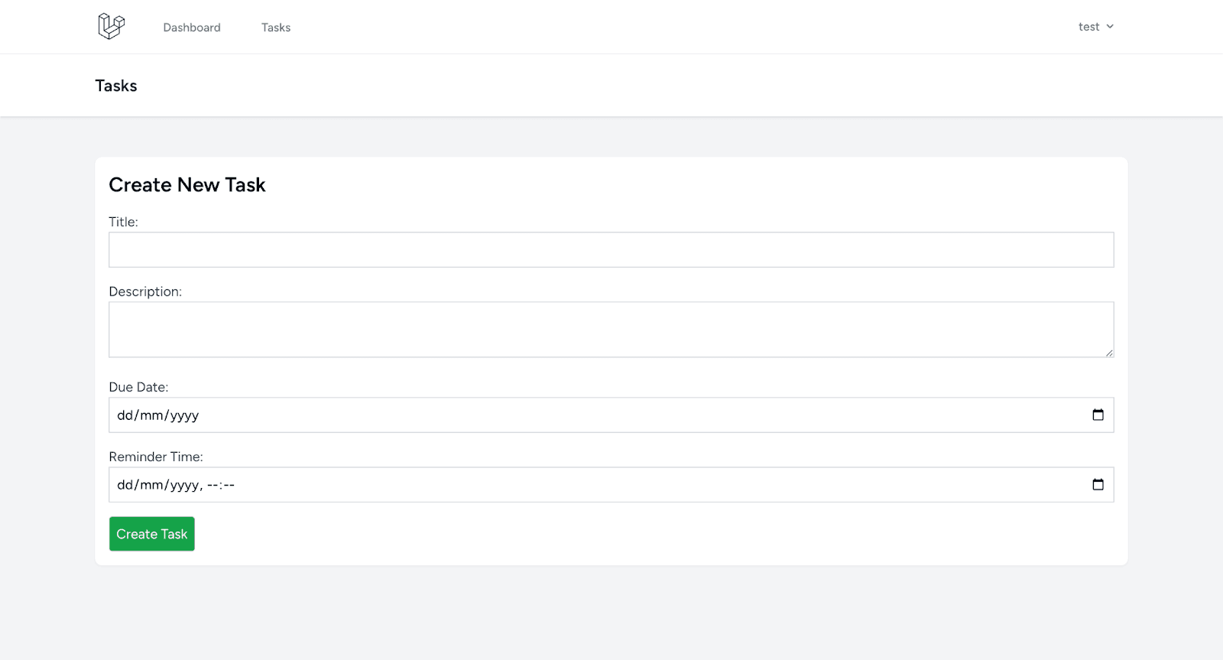The image size is (1223, 660).
Task: Open the Tasks nav link
Action: click(276, 28)
